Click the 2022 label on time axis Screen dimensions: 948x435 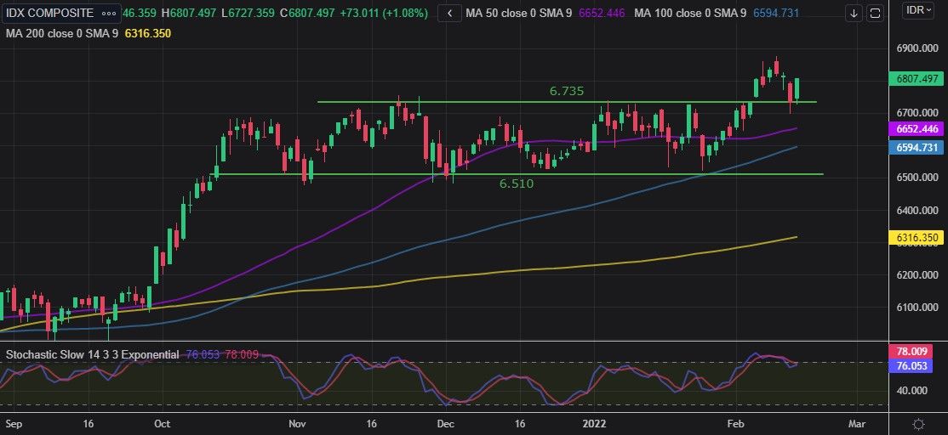coord(592,424)
